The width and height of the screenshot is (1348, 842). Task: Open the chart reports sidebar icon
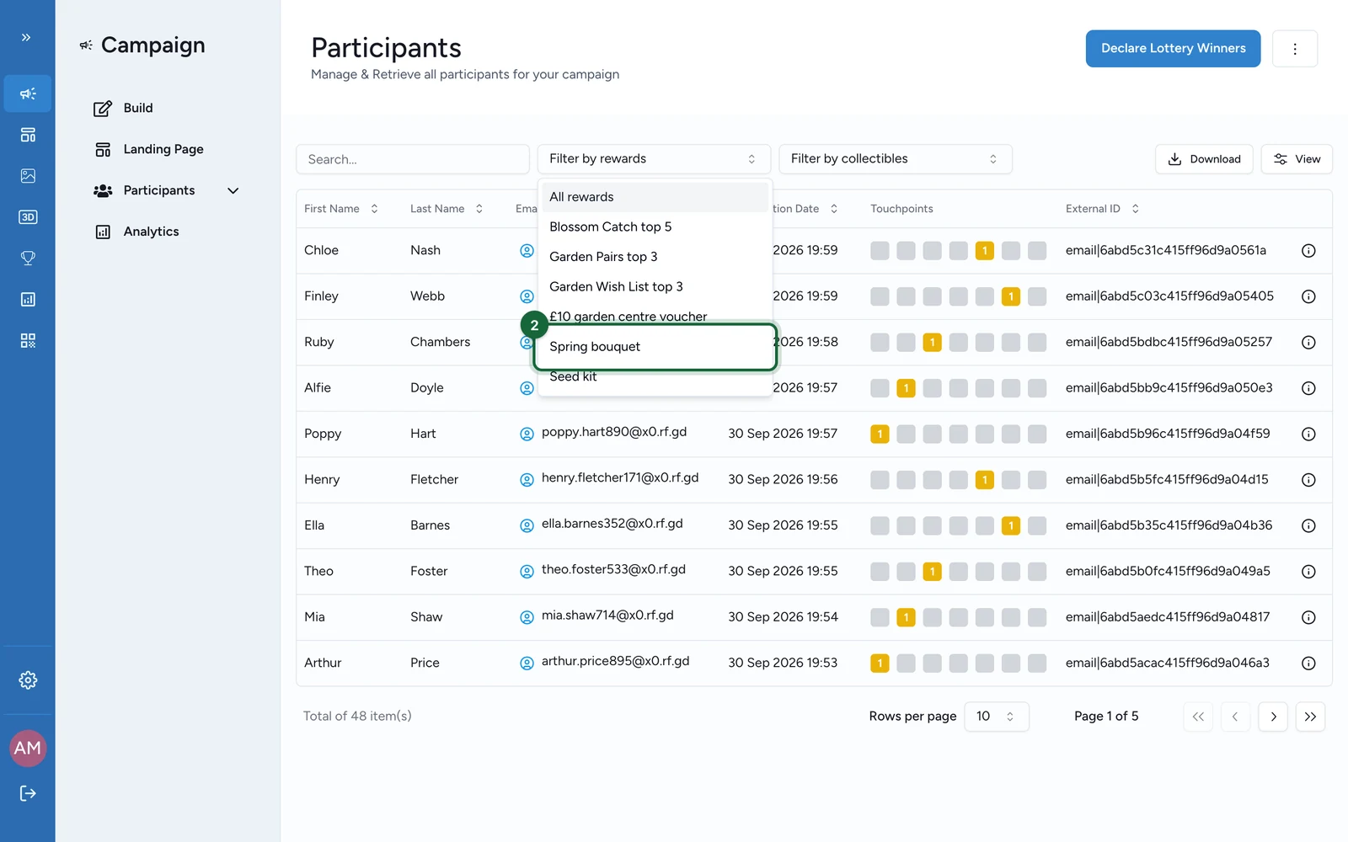[28, 300]
